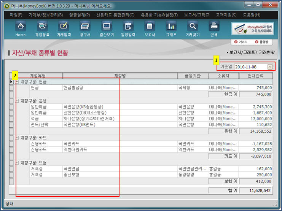Click the 13,000,000 balance value
Image resolution: width=282 pixels, height=211 pixels.
point(256,119)
